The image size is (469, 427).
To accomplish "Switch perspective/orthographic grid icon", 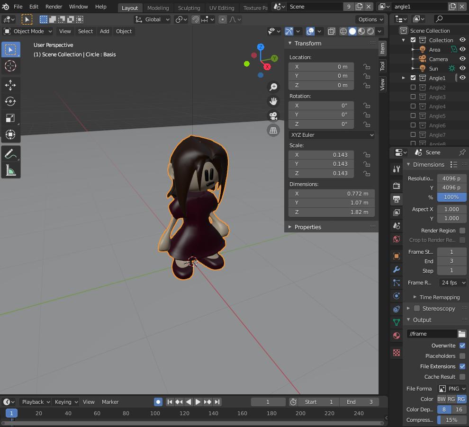I will tap(273, 130).
